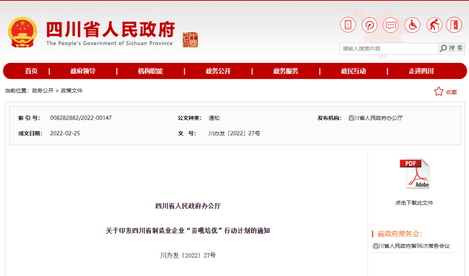
Task: Open the 机构职能 menu item
Action: coord(150,71)
